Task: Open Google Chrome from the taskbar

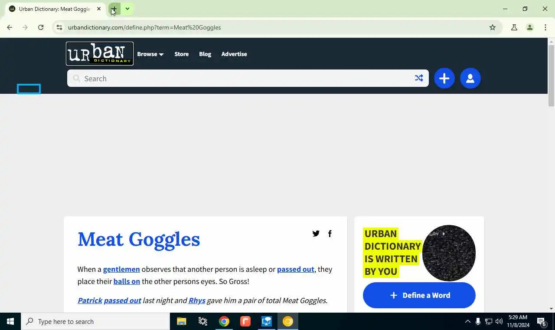Action: tap(224, 321)
